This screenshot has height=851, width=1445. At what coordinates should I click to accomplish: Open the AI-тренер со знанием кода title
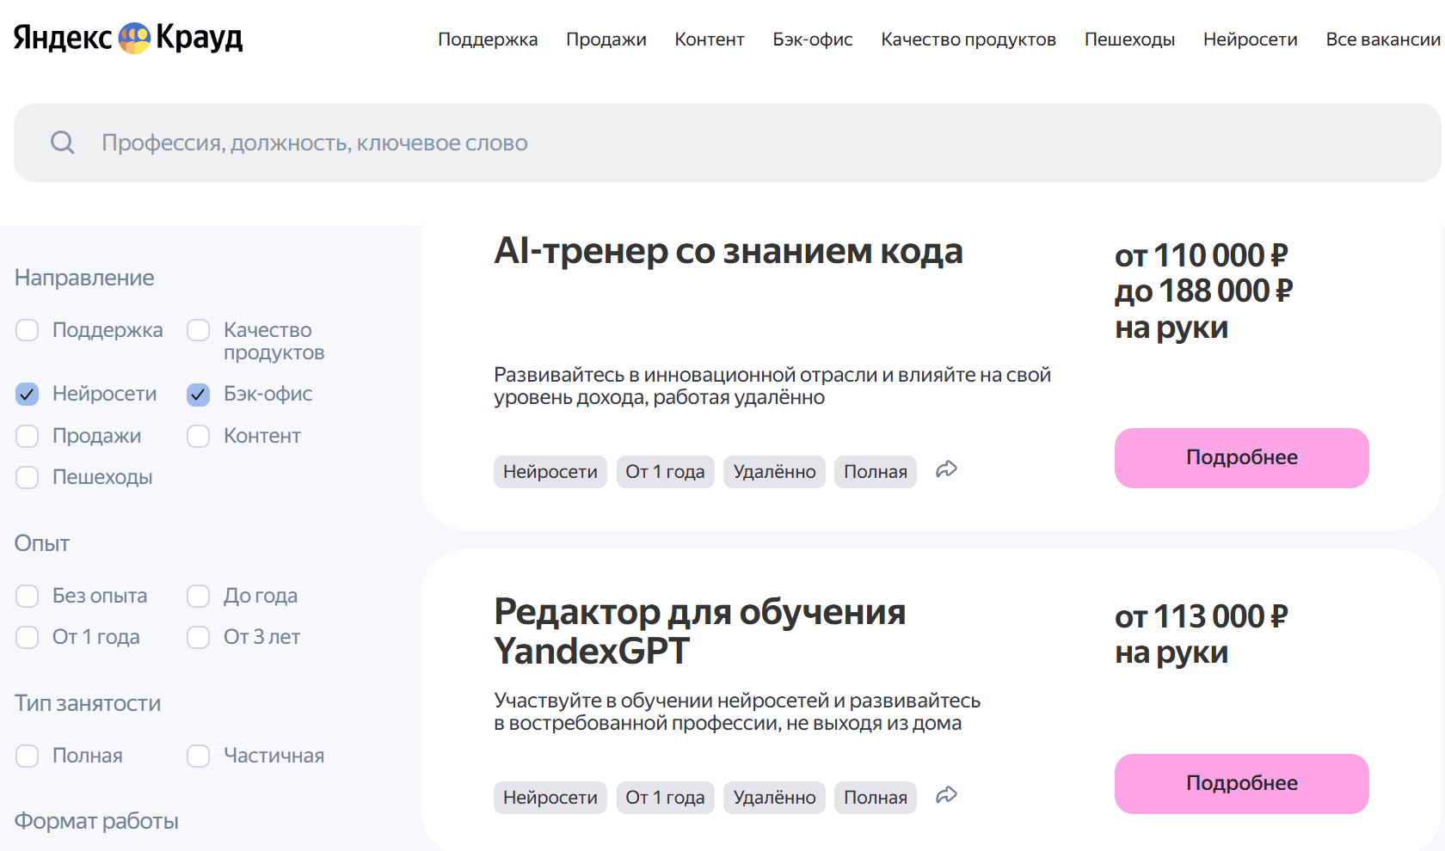[x=729, y=251]
